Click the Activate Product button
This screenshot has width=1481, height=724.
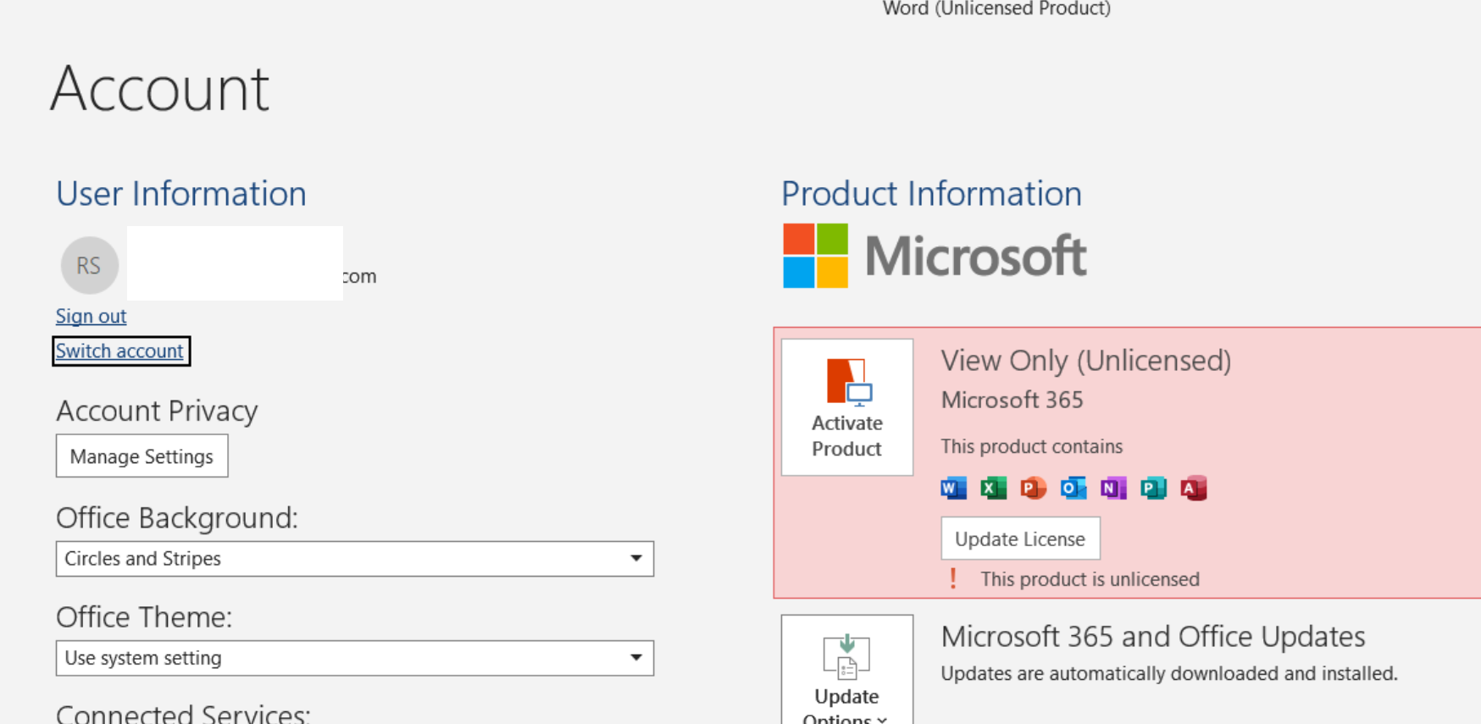846,407
